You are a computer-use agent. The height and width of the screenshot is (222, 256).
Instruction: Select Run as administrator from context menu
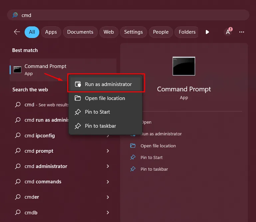pos(106,84)
